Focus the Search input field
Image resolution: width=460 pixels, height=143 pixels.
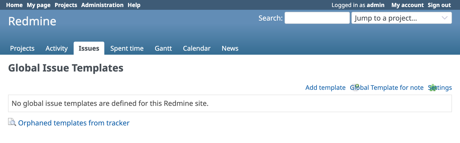[317, 18]
